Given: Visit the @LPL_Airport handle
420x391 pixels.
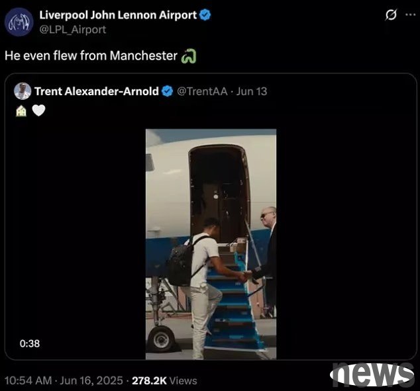Looking at the screenshot, I should tap(73, 29).
